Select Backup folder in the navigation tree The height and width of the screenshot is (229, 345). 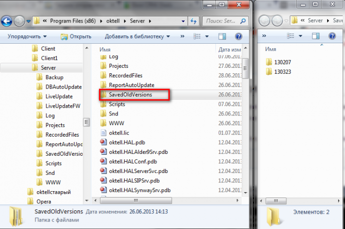[54, 77]
